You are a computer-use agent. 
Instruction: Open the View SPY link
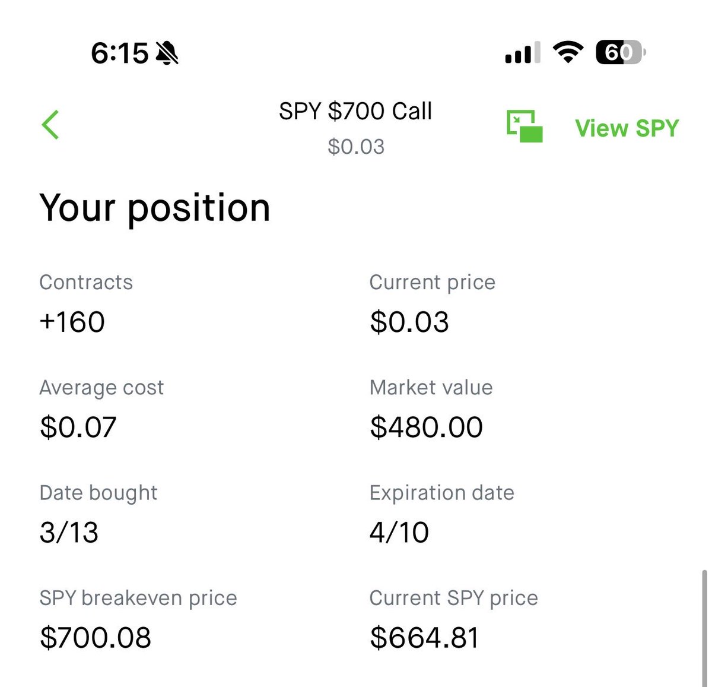pyautogui.click(x=627, y=128)
